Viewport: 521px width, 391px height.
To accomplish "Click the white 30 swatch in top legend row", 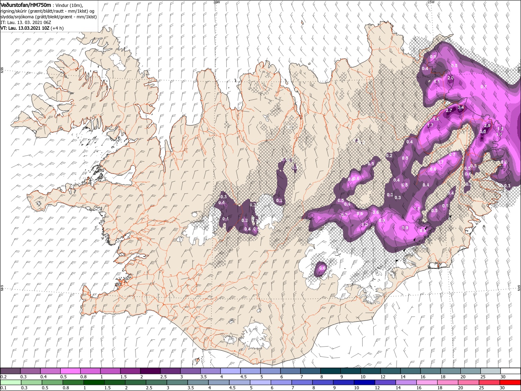I will point(510,371).
